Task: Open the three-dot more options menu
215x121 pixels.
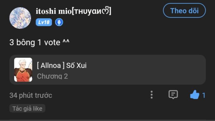Action: [152, 95]
